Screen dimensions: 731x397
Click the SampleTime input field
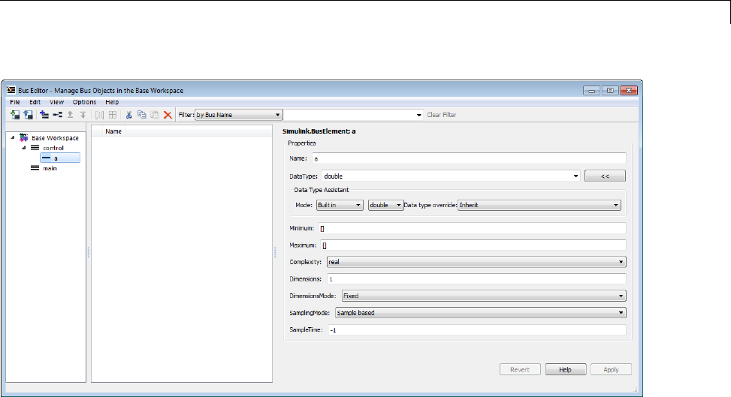(477, 330)
